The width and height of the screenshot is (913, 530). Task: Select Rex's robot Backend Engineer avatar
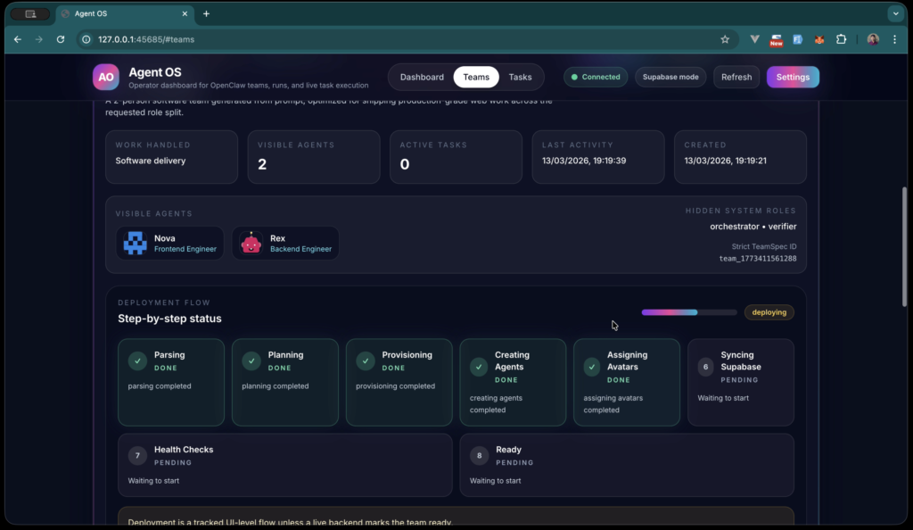click(x=251, y=243)
